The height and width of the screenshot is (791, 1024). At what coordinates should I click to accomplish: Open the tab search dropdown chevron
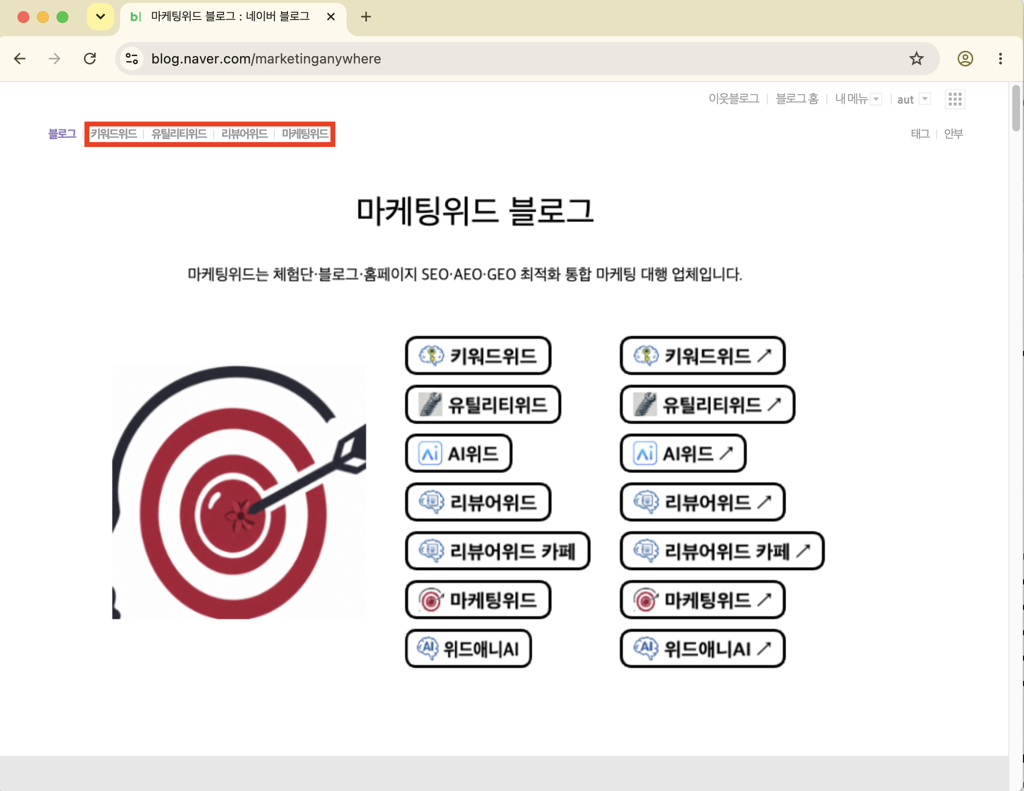click(101, 17)
